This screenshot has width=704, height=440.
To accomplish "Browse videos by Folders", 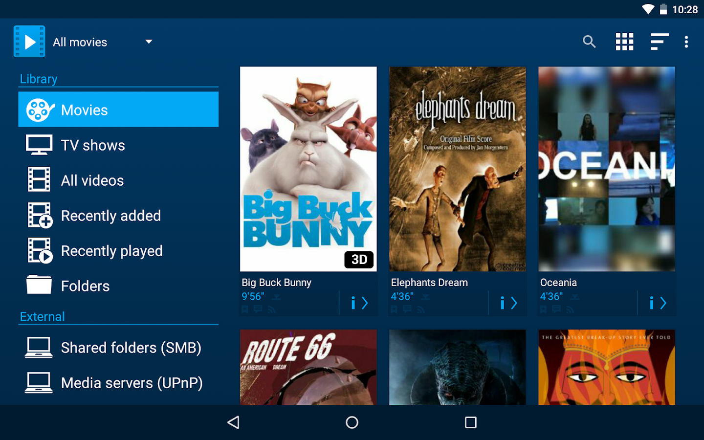I will tap(85, 286).
